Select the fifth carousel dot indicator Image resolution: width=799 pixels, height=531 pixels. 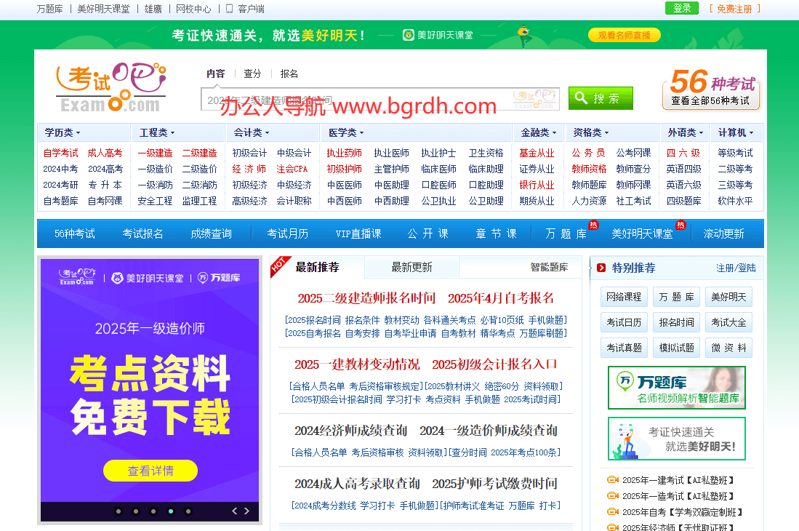[188, 511]
